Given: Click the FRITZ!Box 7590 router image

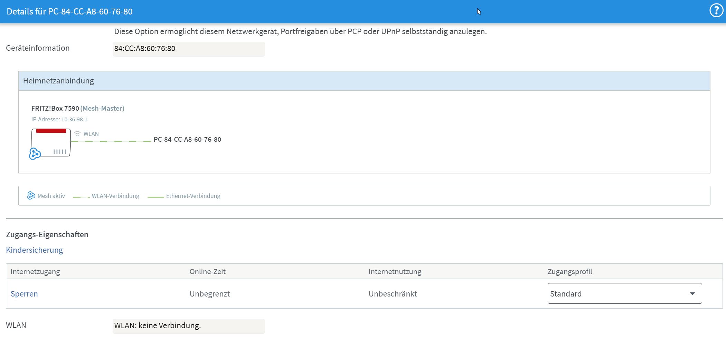Looking at the screenshot, I should tap(52, 142).
